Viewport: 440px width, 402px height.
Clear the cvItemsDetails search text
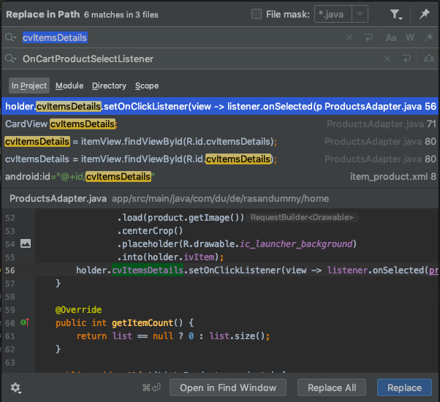[x=349, y=37]
